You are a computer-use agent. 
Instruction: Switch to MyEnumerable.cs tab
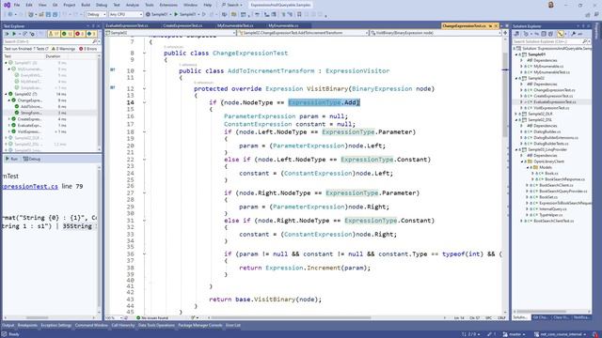[x=283, y=25]
